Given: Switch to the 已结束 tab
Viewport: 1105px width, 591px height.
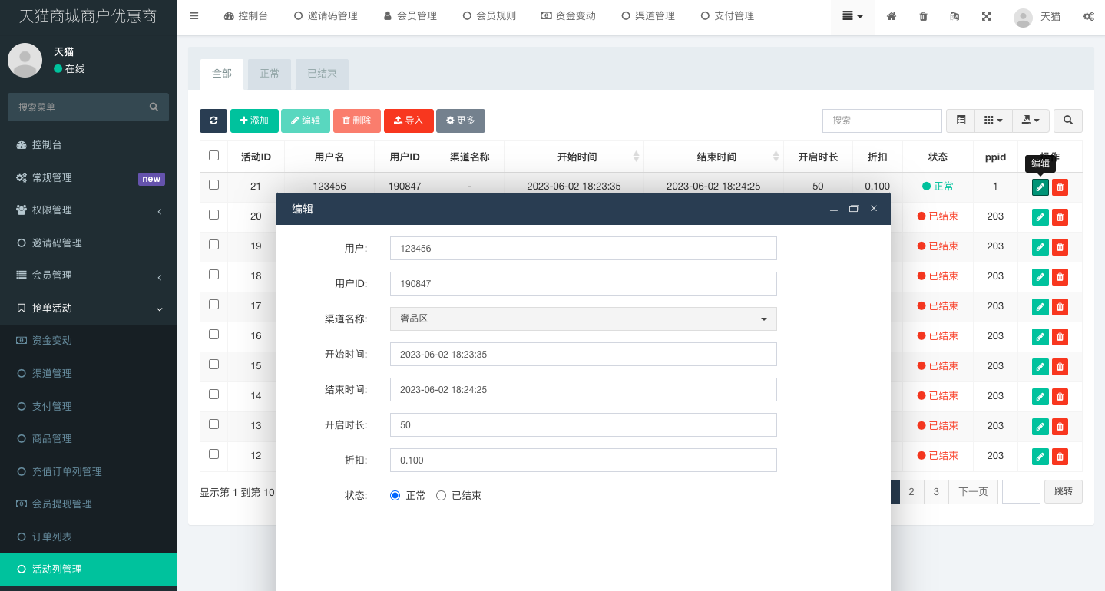Looking at the screenshot, I should click(x=322, y=74).
